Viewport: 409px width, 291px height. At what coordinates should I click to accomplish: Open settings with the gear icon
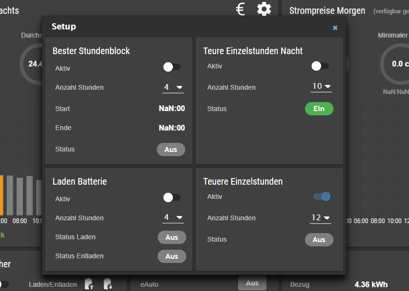point(264,9)
